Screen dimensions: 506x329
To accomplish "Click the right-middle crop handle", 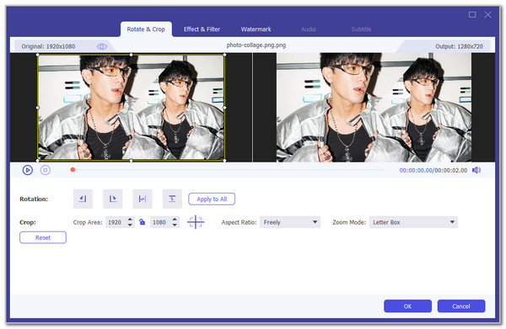I will point(224,108).
